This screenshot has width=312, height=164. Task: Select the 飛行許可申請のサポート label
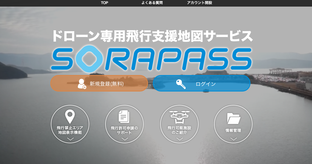(x=124, y=130)
